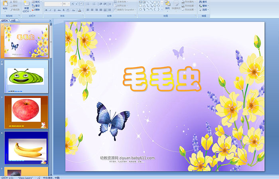Open the Text Direction (文字方向) menu

121,2
